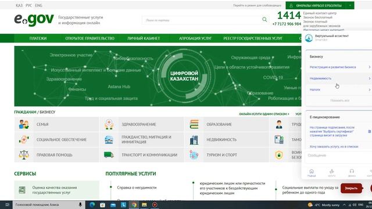This screenshot has height=209, width=372.
Task: Open the Mail app from taskbar
Action: (113, 205)
